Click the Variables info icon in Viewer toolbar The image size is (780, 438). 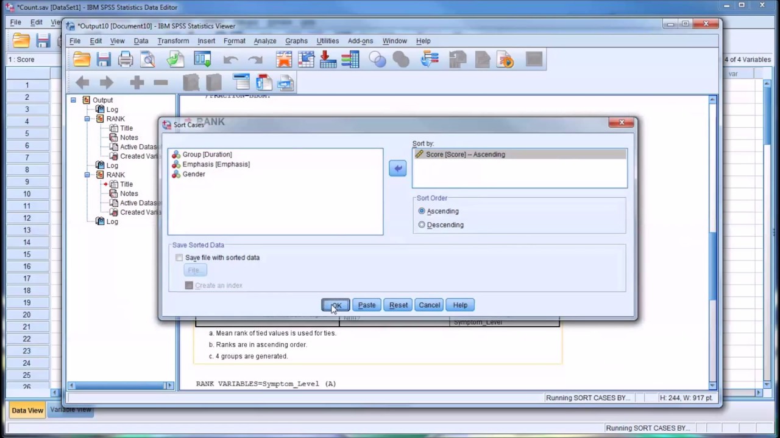350,59
